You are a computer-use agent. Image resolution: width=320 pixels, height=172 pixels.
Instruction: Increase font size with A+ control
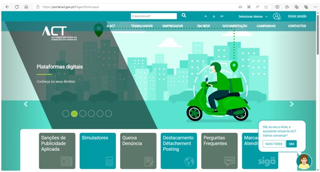(x=222, y=16)
